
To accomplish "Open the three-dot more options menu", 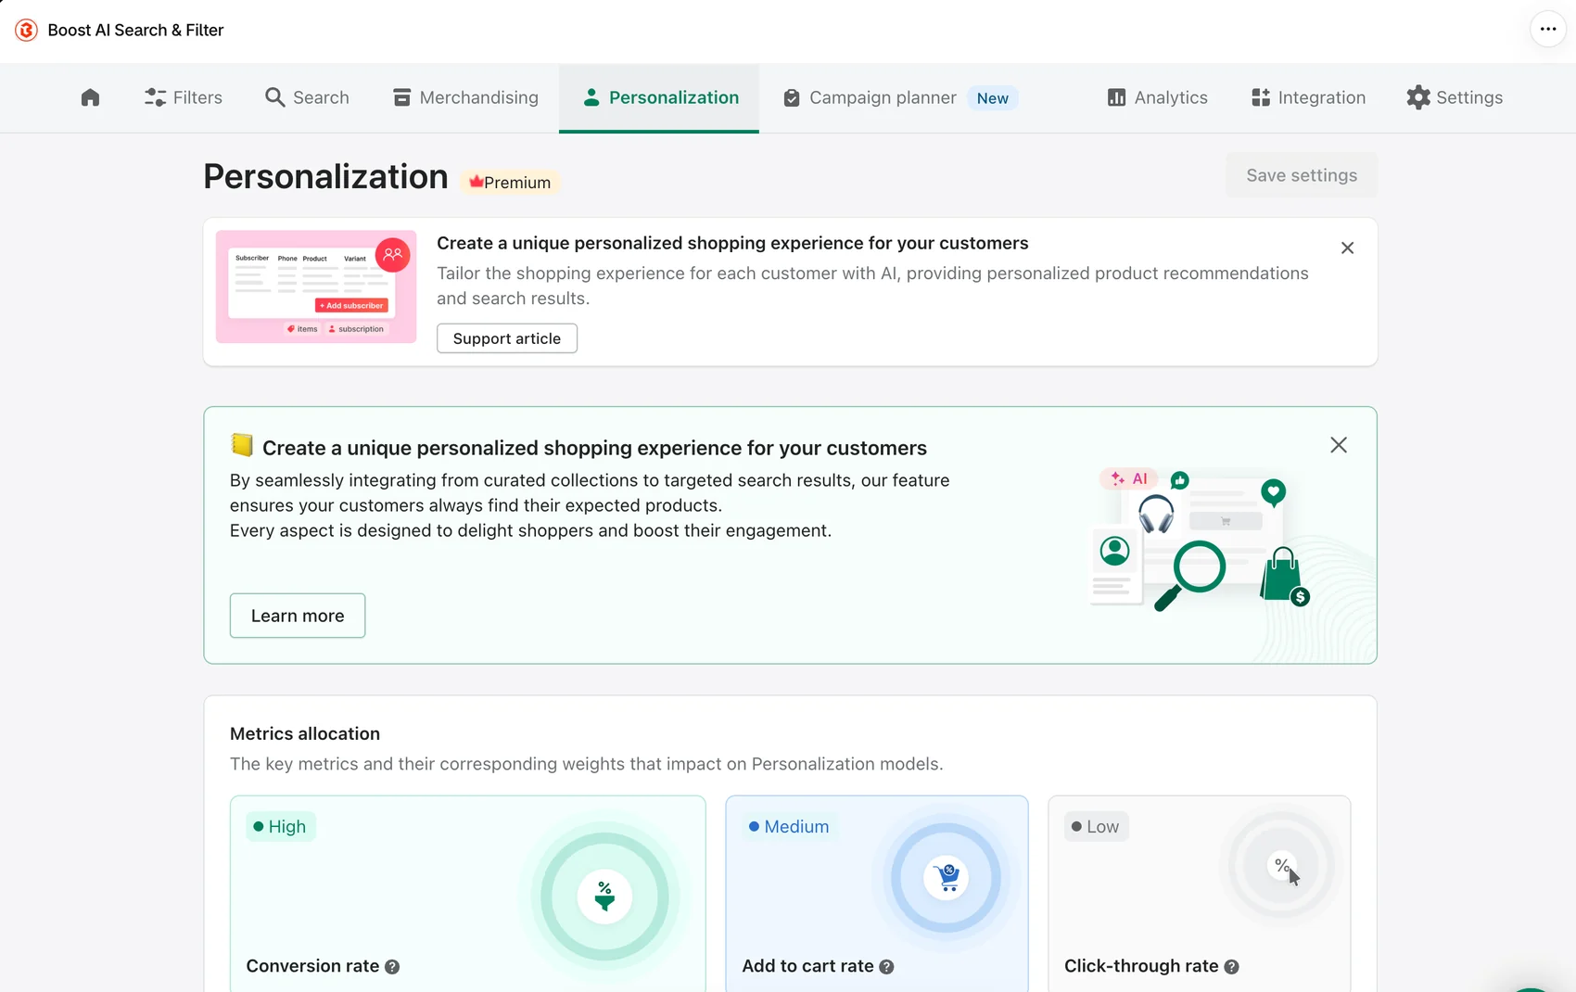I will click(1547, 29).
